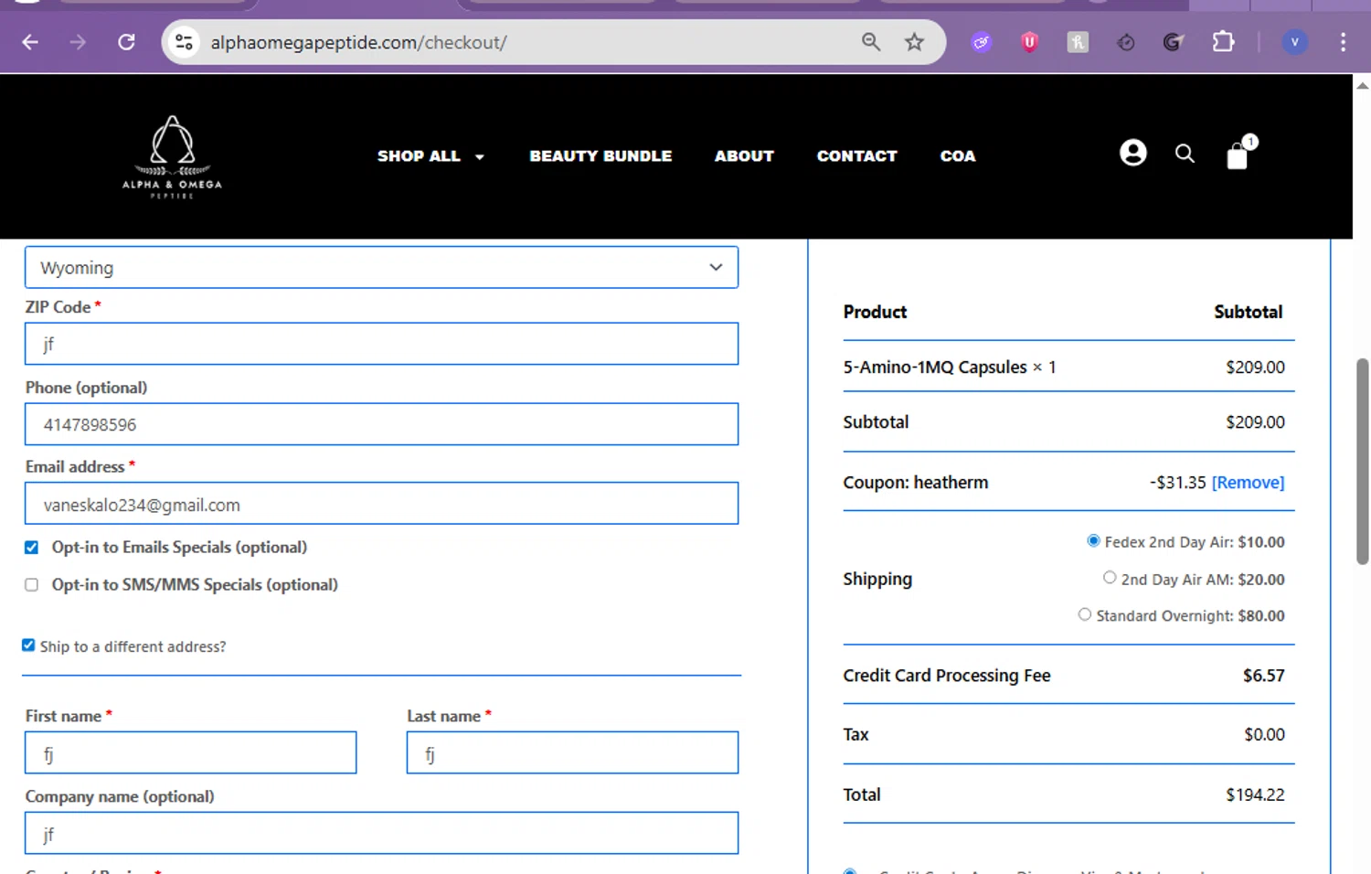Reload the checkout page
1371x874 pixels.
click(127, 42)
